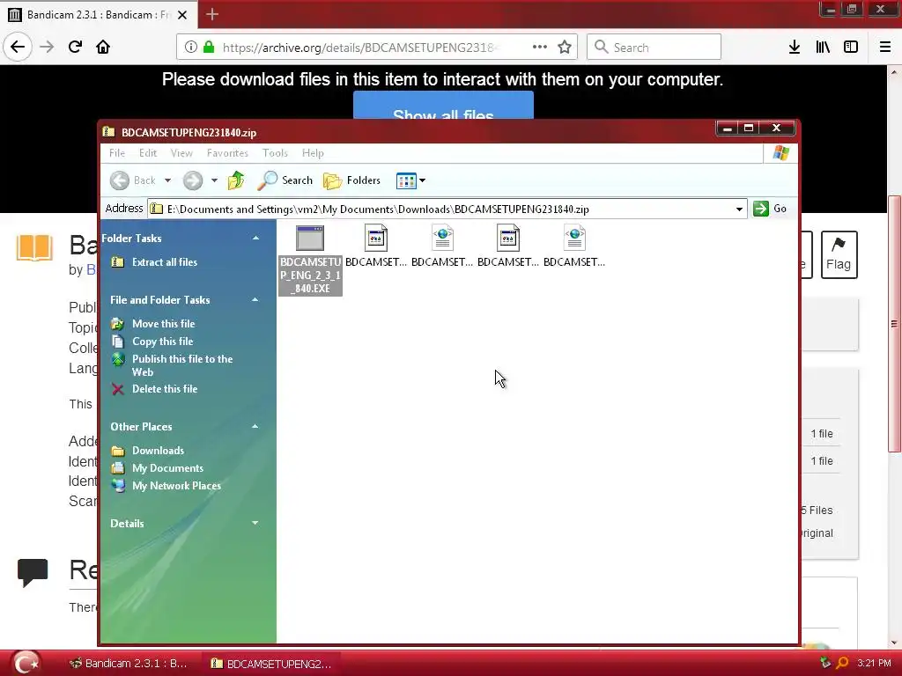This screenshot has height=676, width=902.
Task: Open the Forward history dropdown arrow
Action: coord(214,180)
